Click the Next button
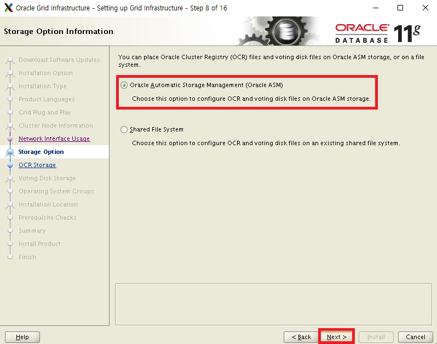 click(x=337, y=337)
